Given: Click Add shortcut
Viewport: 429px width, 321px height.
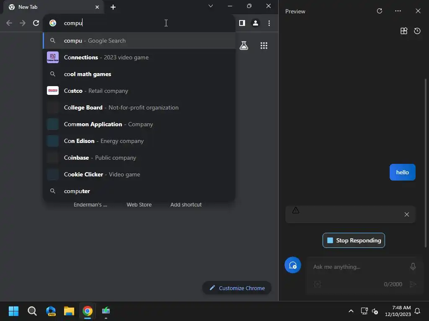Looking at the screenshot, I should click(186, 204).
